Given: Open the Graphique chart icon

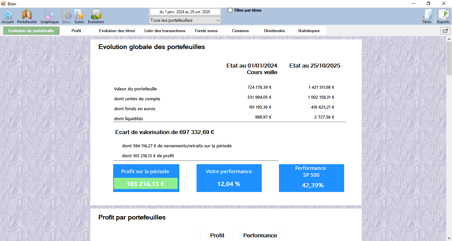Looking at the screenshot, I should [x=49, y=15].
